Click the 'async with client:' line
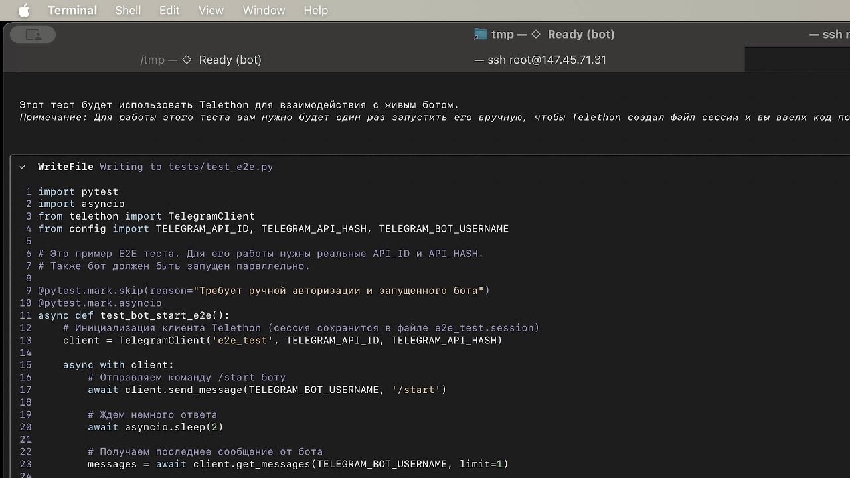850x478 pixels. pyautogui.click(x=118, y=365)
